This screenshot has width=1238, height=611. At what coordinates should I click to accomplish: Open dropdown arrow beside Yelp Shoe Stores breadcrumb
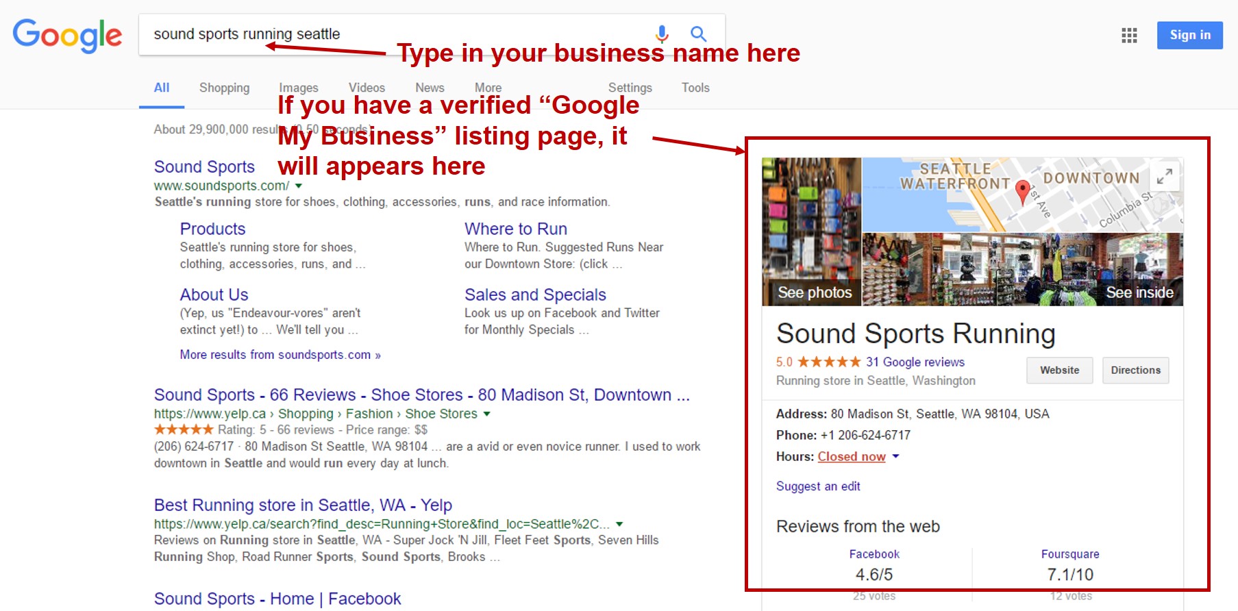click(x=486, y=414)
